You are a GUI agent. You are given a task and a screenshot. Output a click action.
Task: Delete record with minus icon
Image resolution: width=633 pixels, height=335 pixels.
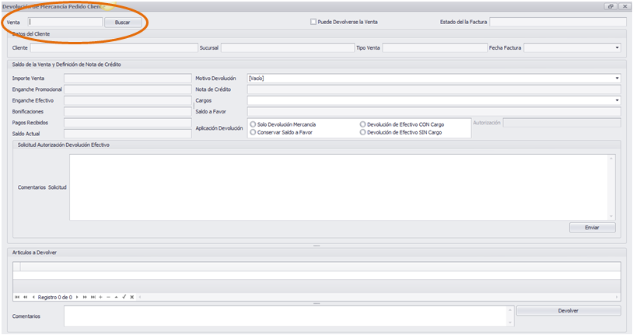point(108,297)
